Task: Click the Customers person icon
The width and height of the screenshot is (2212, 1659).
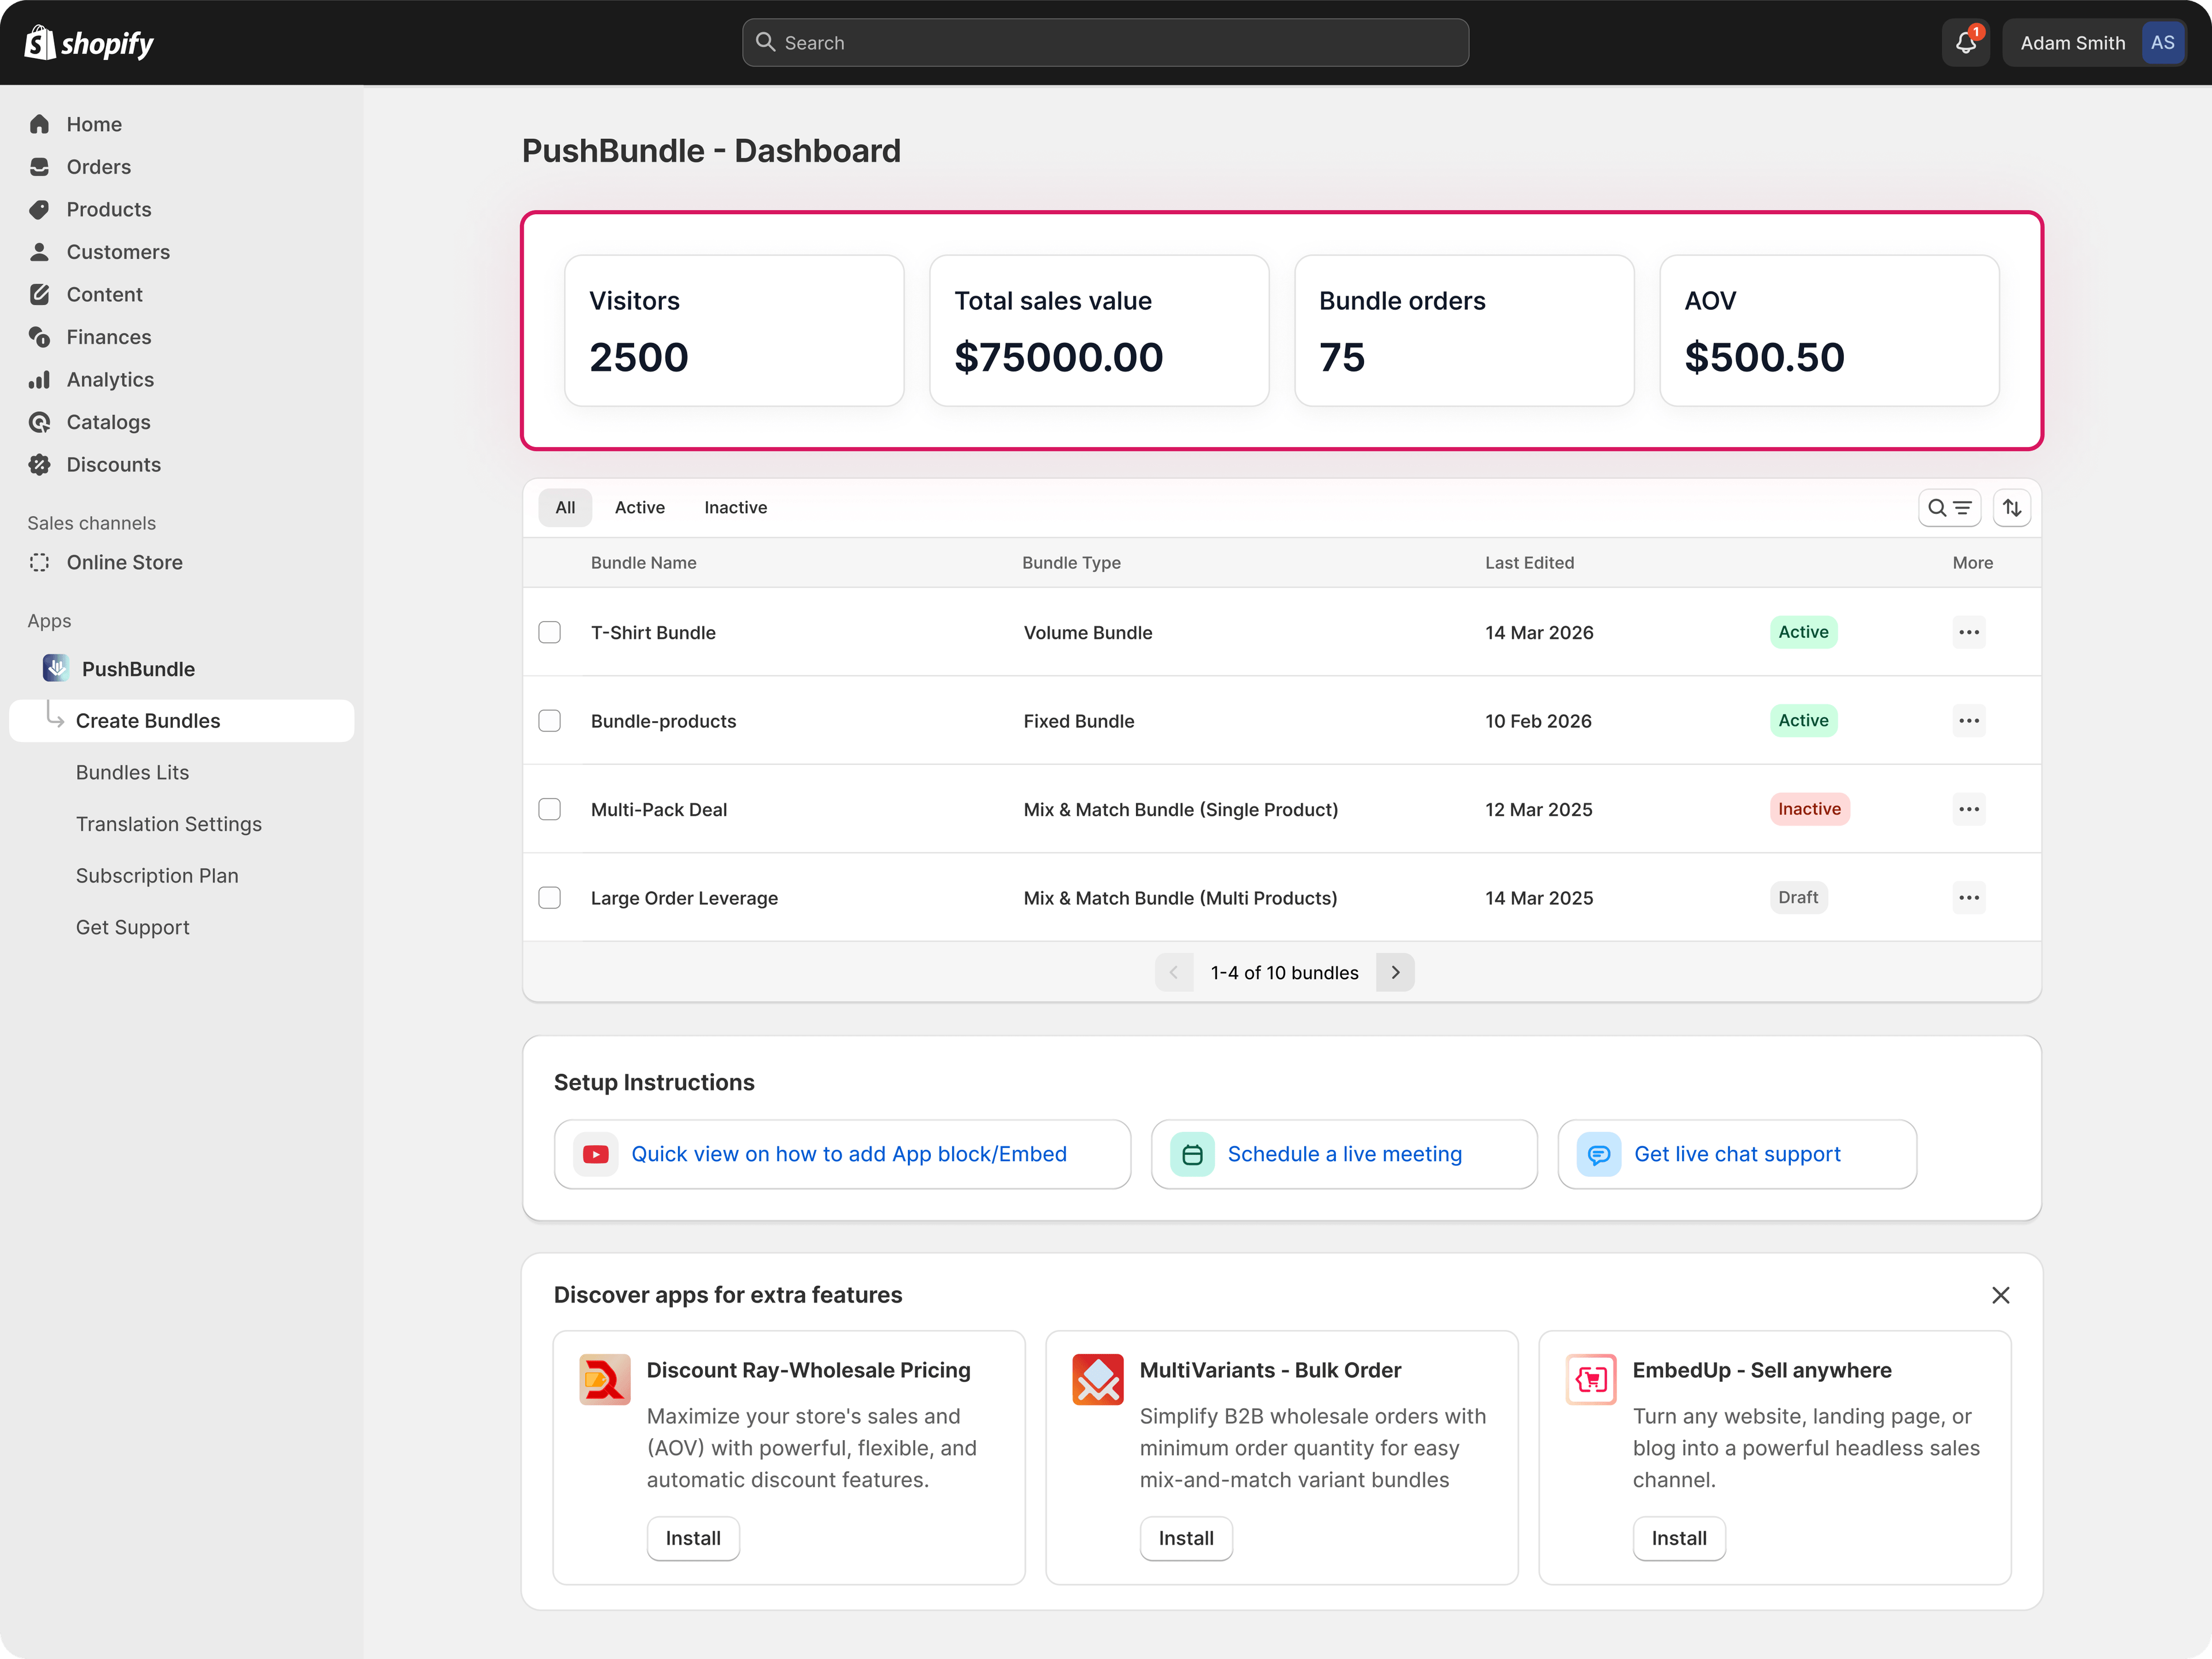Action: coord(40,252)
